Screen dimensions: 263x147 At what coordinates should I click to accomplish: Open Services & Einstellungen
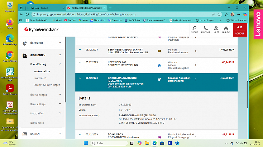(x=47, y=85)
